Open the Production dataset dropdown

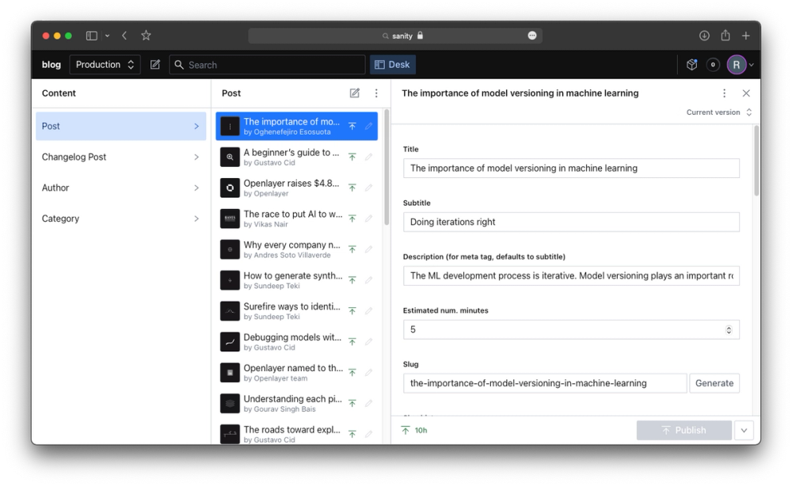coord(105,64)
